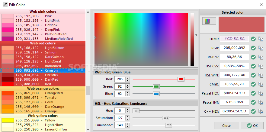
Task: Click the HTML hex value field
Action: click(x=234, y=39)
